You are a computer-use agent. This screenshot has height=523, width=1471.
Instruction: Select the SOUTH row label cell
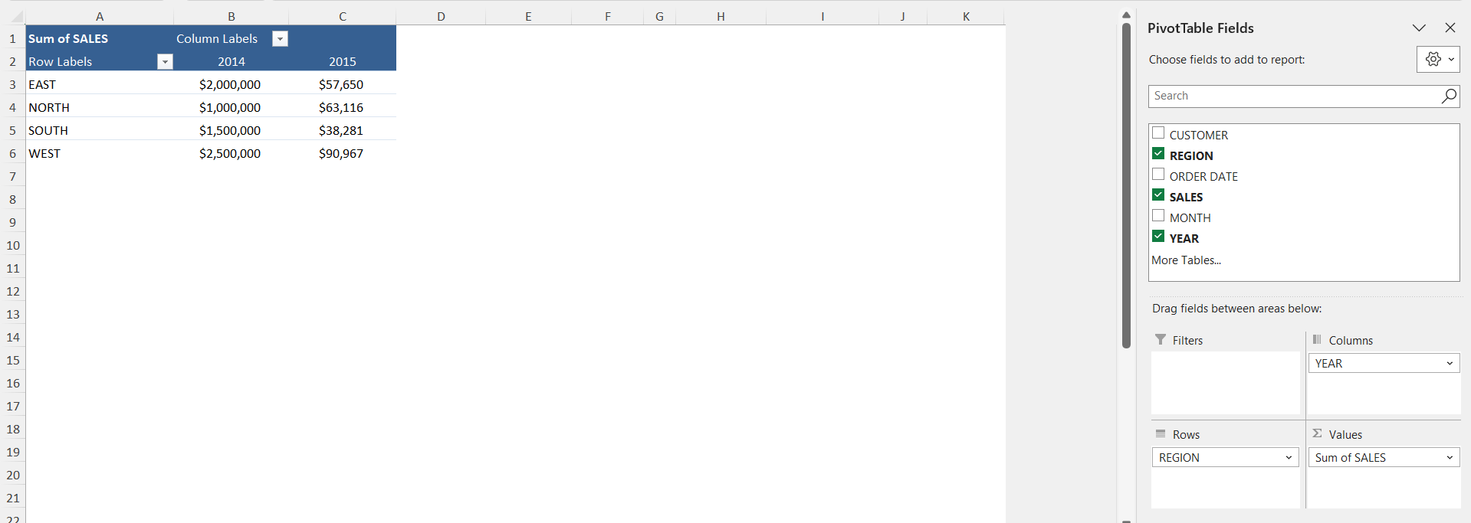[x=100, y=130]
